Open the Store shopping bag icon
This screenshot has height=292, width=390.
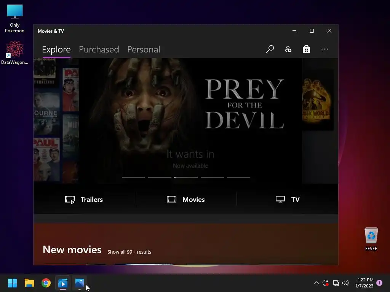(x=307, y=49)
